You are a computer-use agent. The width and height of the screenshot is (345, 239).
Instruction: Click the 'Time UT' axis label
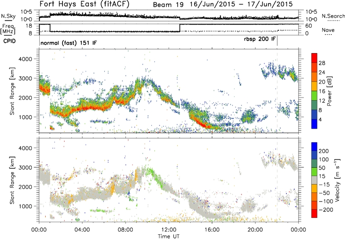point(169,236)
